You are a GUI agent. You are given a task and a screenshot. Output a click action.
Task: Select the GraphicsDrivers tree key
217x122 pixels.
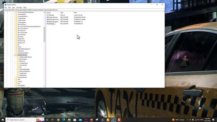pos(22,55)
